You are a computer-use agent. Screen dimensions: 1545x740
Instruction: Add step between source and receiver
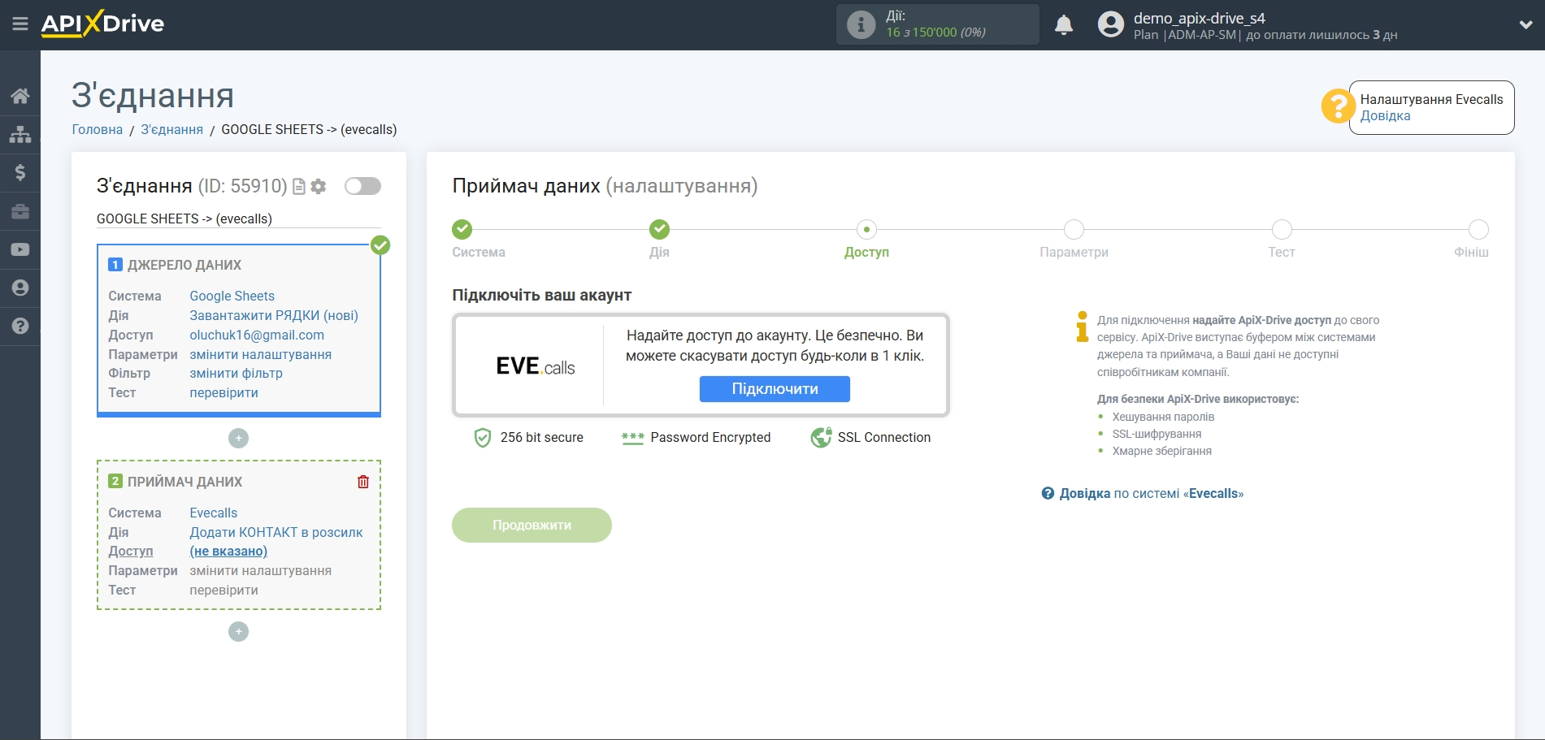[x=238, y=439]
